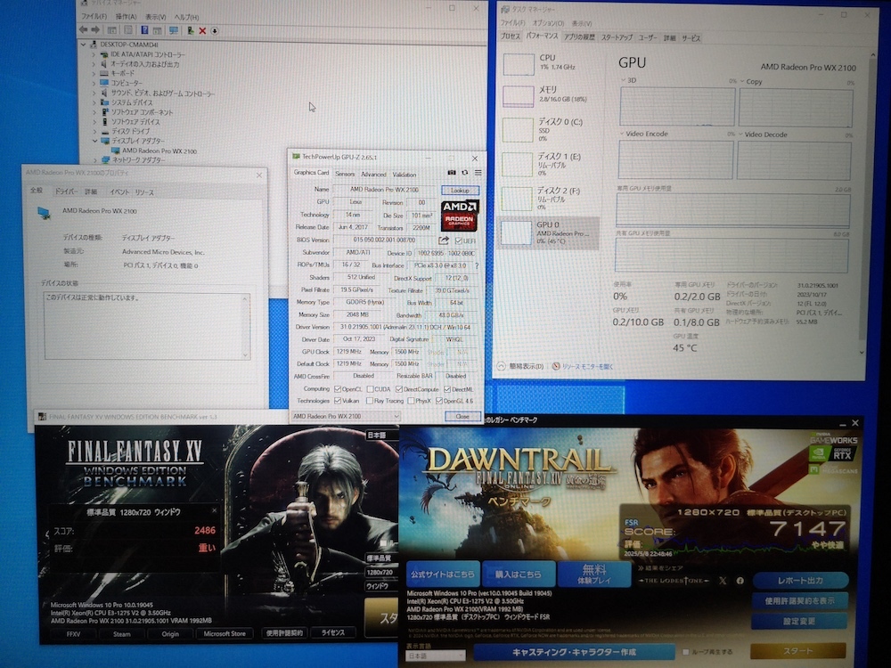Click the 日本語 language selector in the FFXV benchmark
Image resolution: width=891 pixels, height=668 pixels.
[x=380, y=435]
